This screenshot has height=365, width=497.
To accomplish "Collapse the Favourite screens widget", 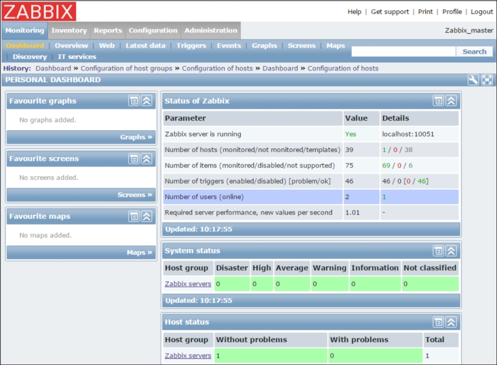I will [146, 159].
